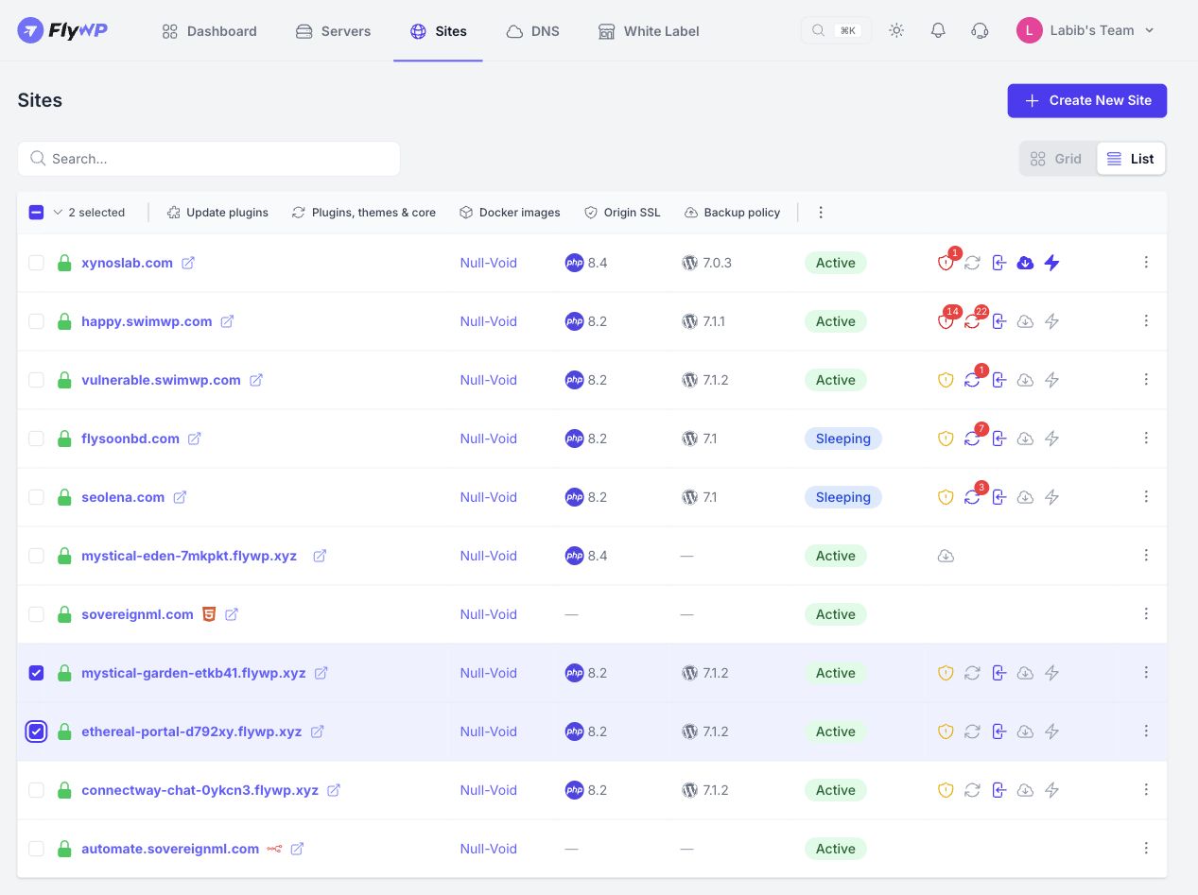
Task: Click the updates icon for flysoonbd.com
Action: [972, 439]
